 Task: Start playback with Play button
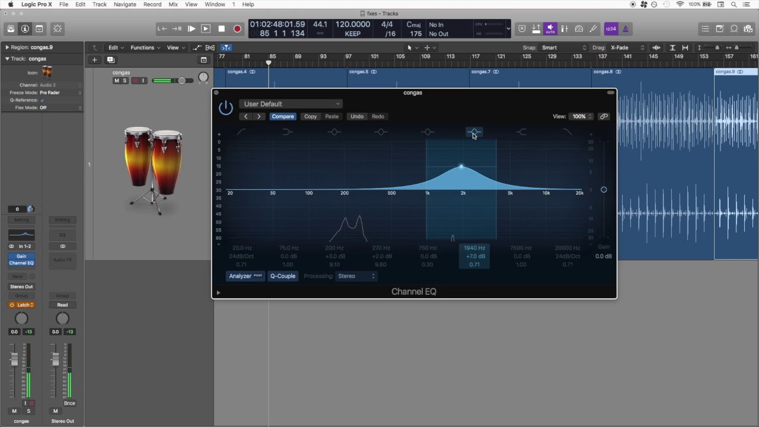[192, 28]
